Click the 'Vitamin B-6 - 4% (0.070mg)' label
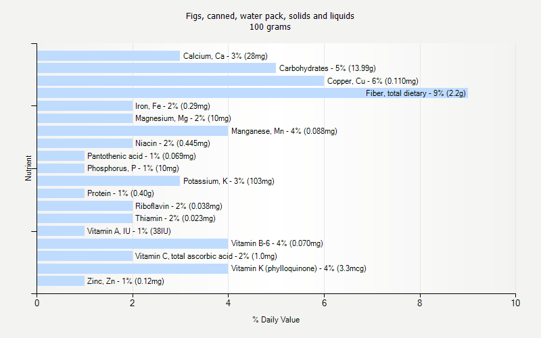This screenshot has height=338, width=541. (277, 243)
